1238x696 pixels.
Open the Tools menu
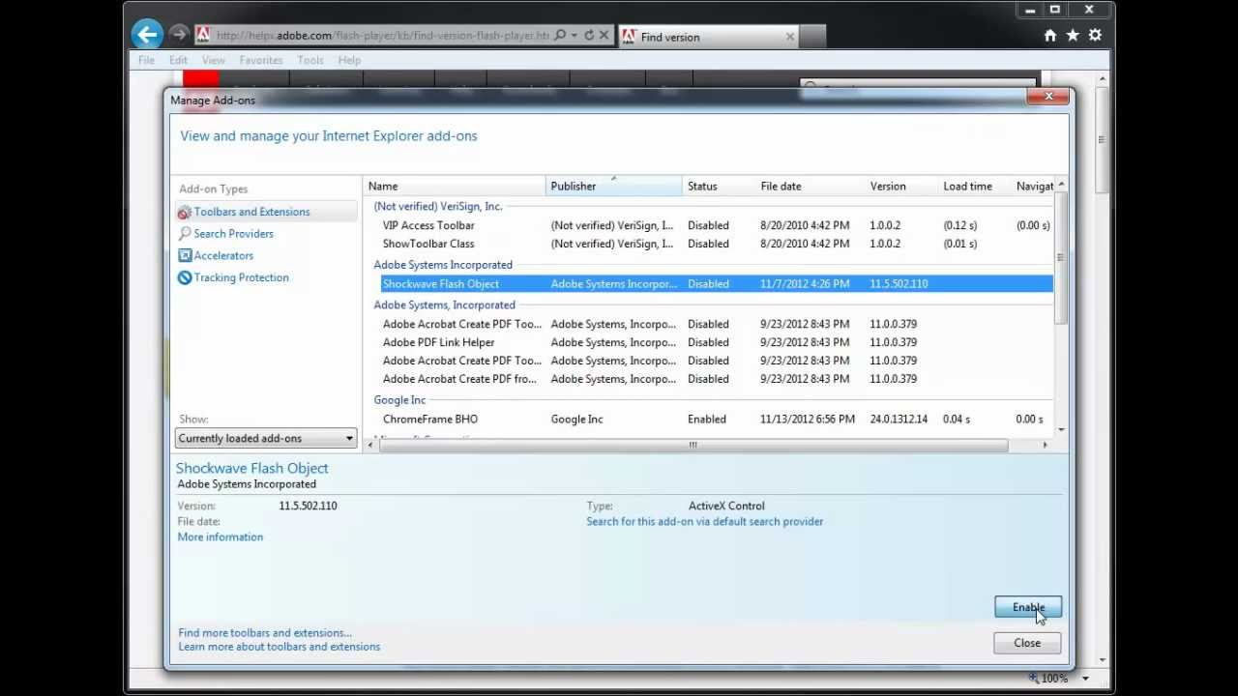310,60
